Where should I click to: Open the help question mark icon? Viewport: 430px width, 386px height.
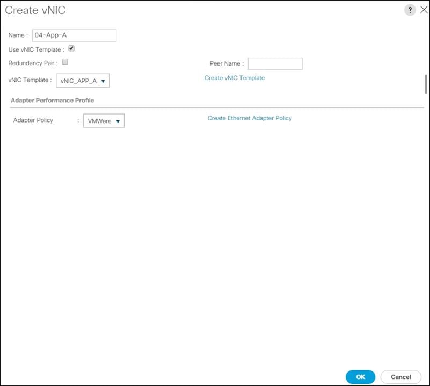(x=410, y=9)
